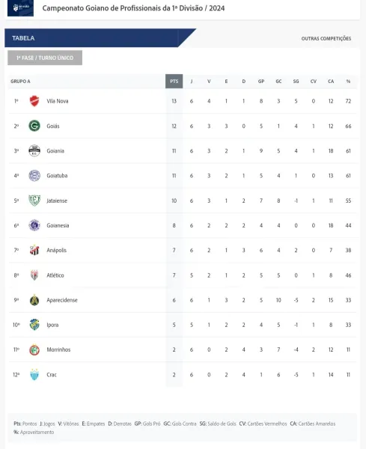Click the Anápolis striped crest
The height and width of the screenshot is (449, 366).
pos(34,250)
